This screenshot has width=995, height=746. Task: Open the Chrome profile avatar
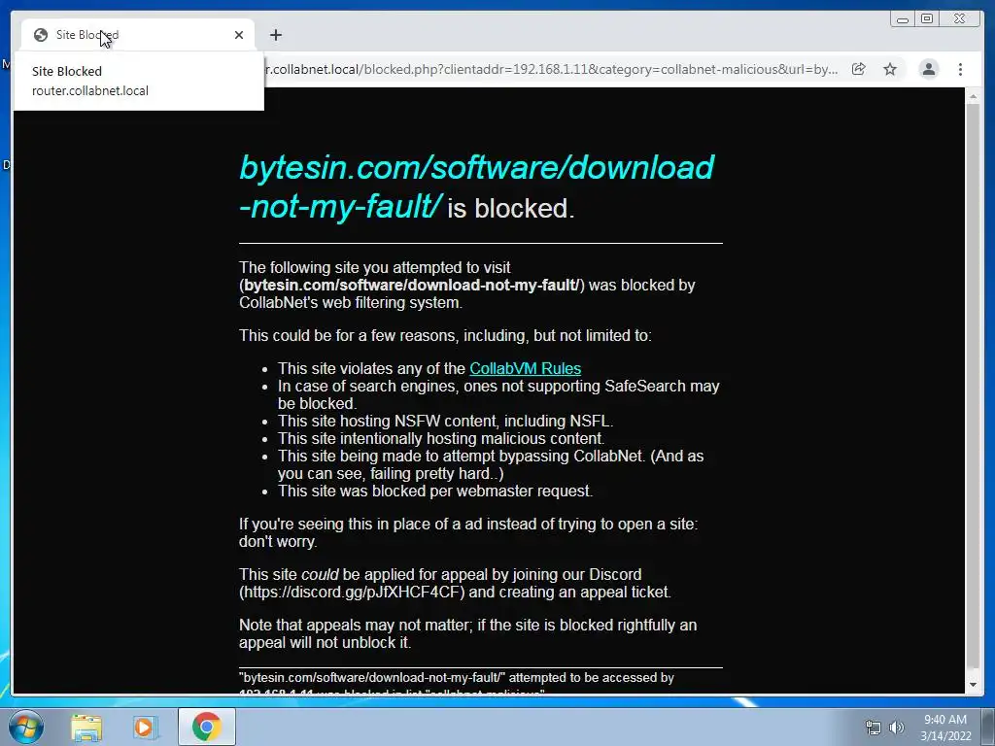tap(928, 69)
